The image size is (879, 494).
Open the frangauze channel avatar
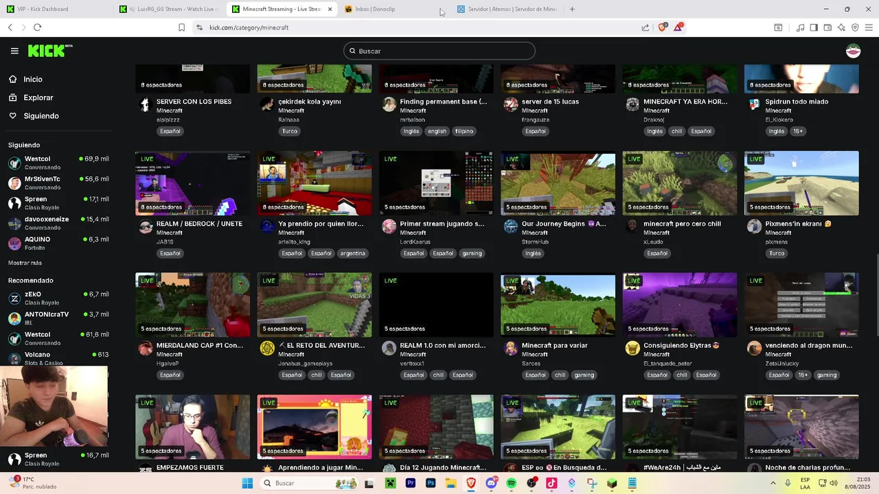click(x=511, y=104)
